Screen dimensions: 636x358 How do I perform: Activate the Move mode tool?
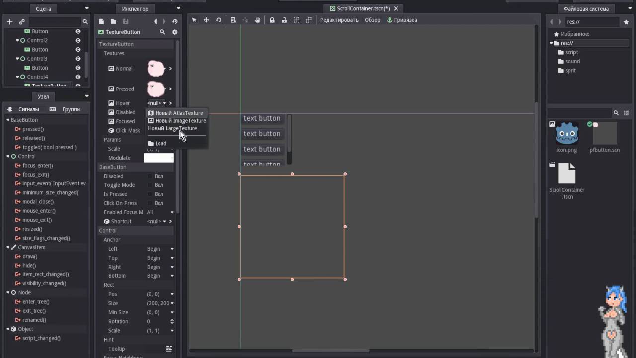(206, 20)
